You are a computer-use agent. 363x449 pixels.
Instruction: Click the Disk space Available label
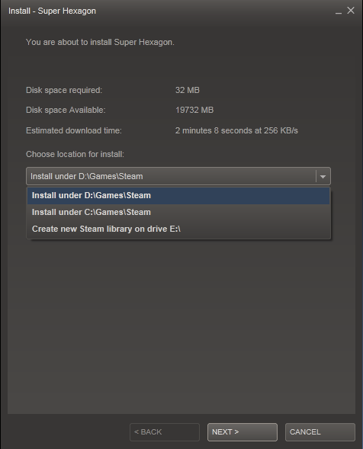click(66, 110)
